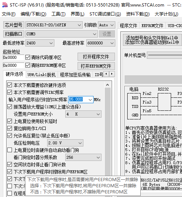Image resolution: width=182 pixels, height=197 pixels.
Task: Open the chip model STC8G1K17 dropdown
Action: [54, 25]
